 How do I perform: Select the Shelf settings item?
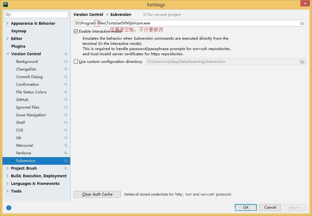click(20, 123)
